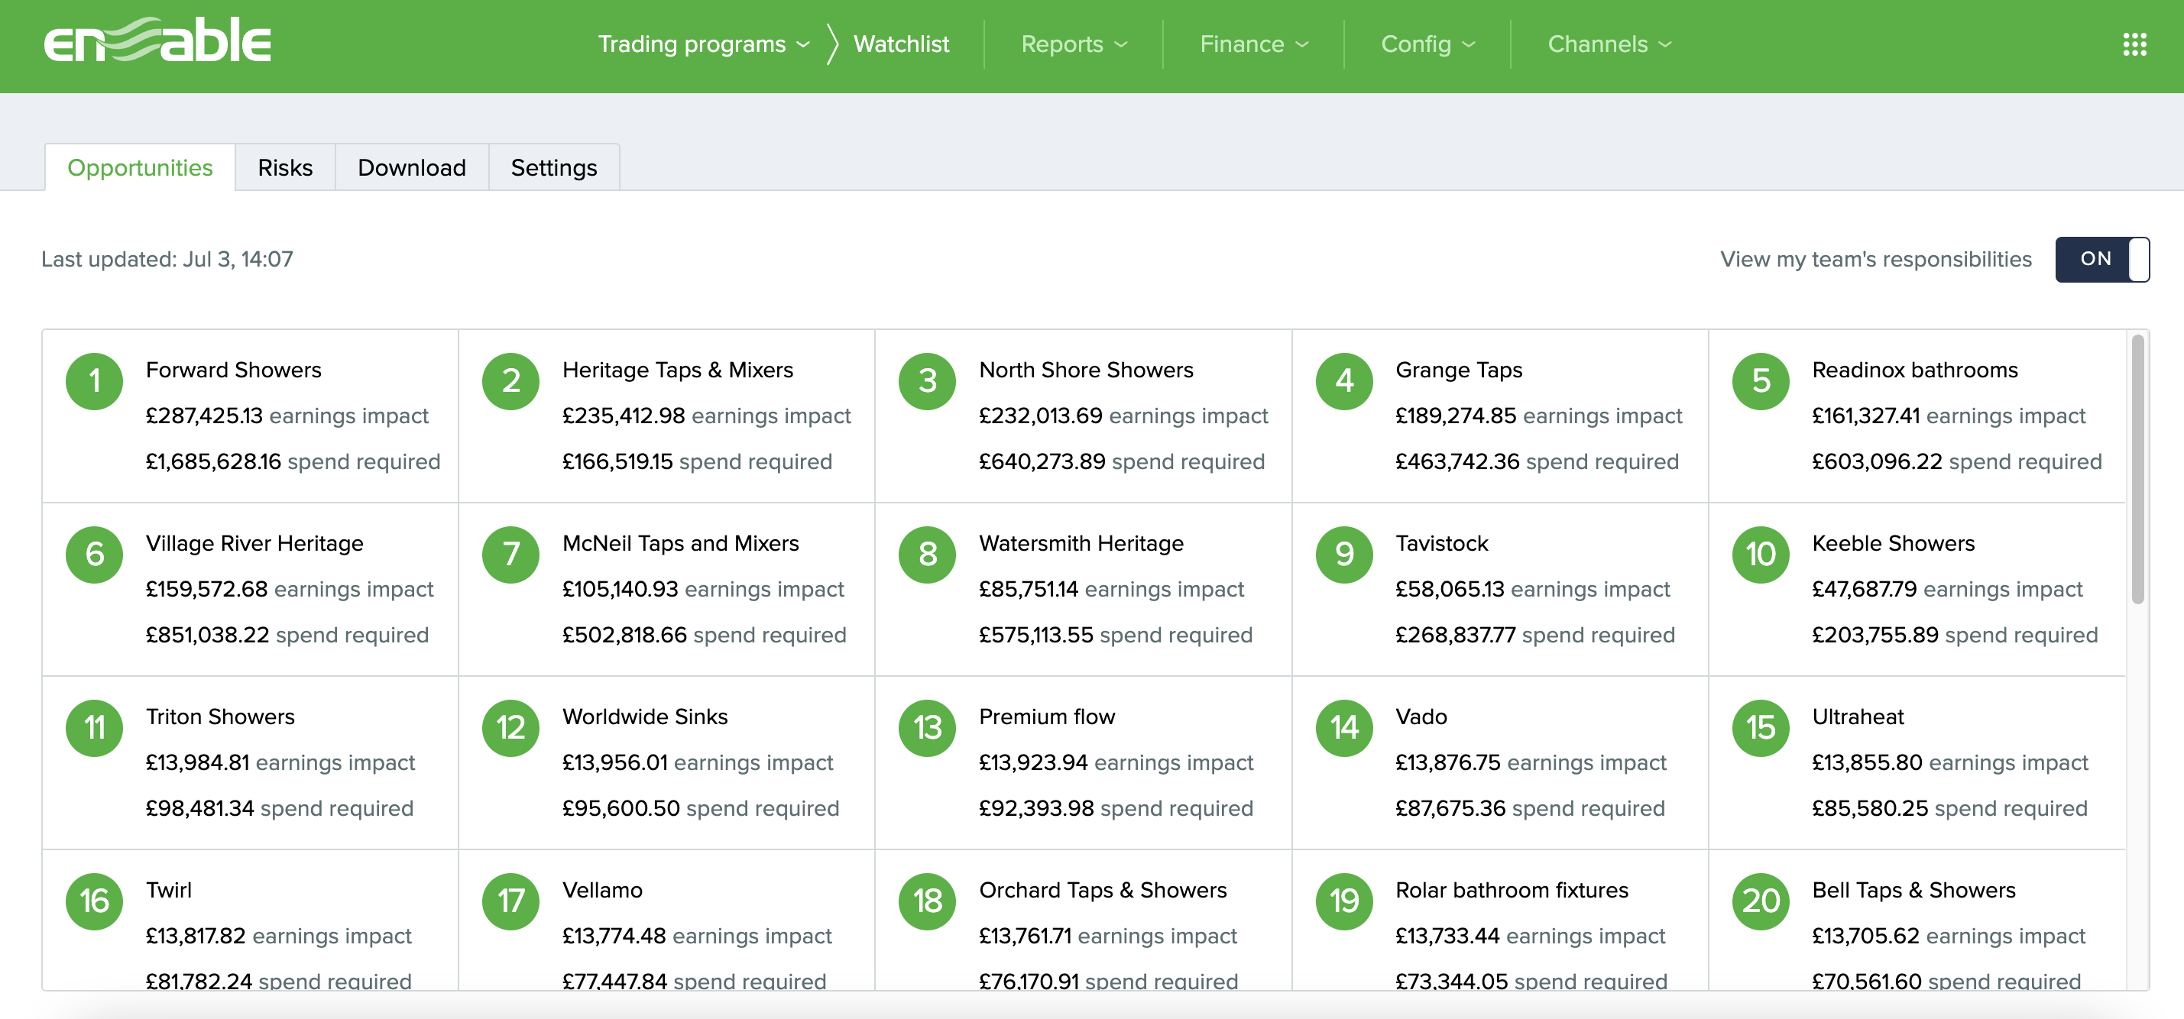
Task: Click the opportunities list vertical scrollbar
Action: 2137,469
